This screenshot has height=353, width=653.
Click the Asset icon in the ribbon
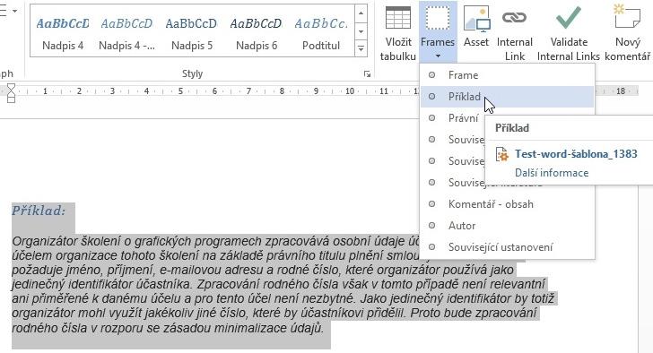476,18
